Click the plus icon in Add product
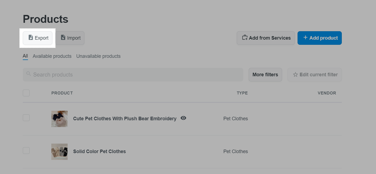The height and width of the screenshot is (174, 376). coord(305,37)
